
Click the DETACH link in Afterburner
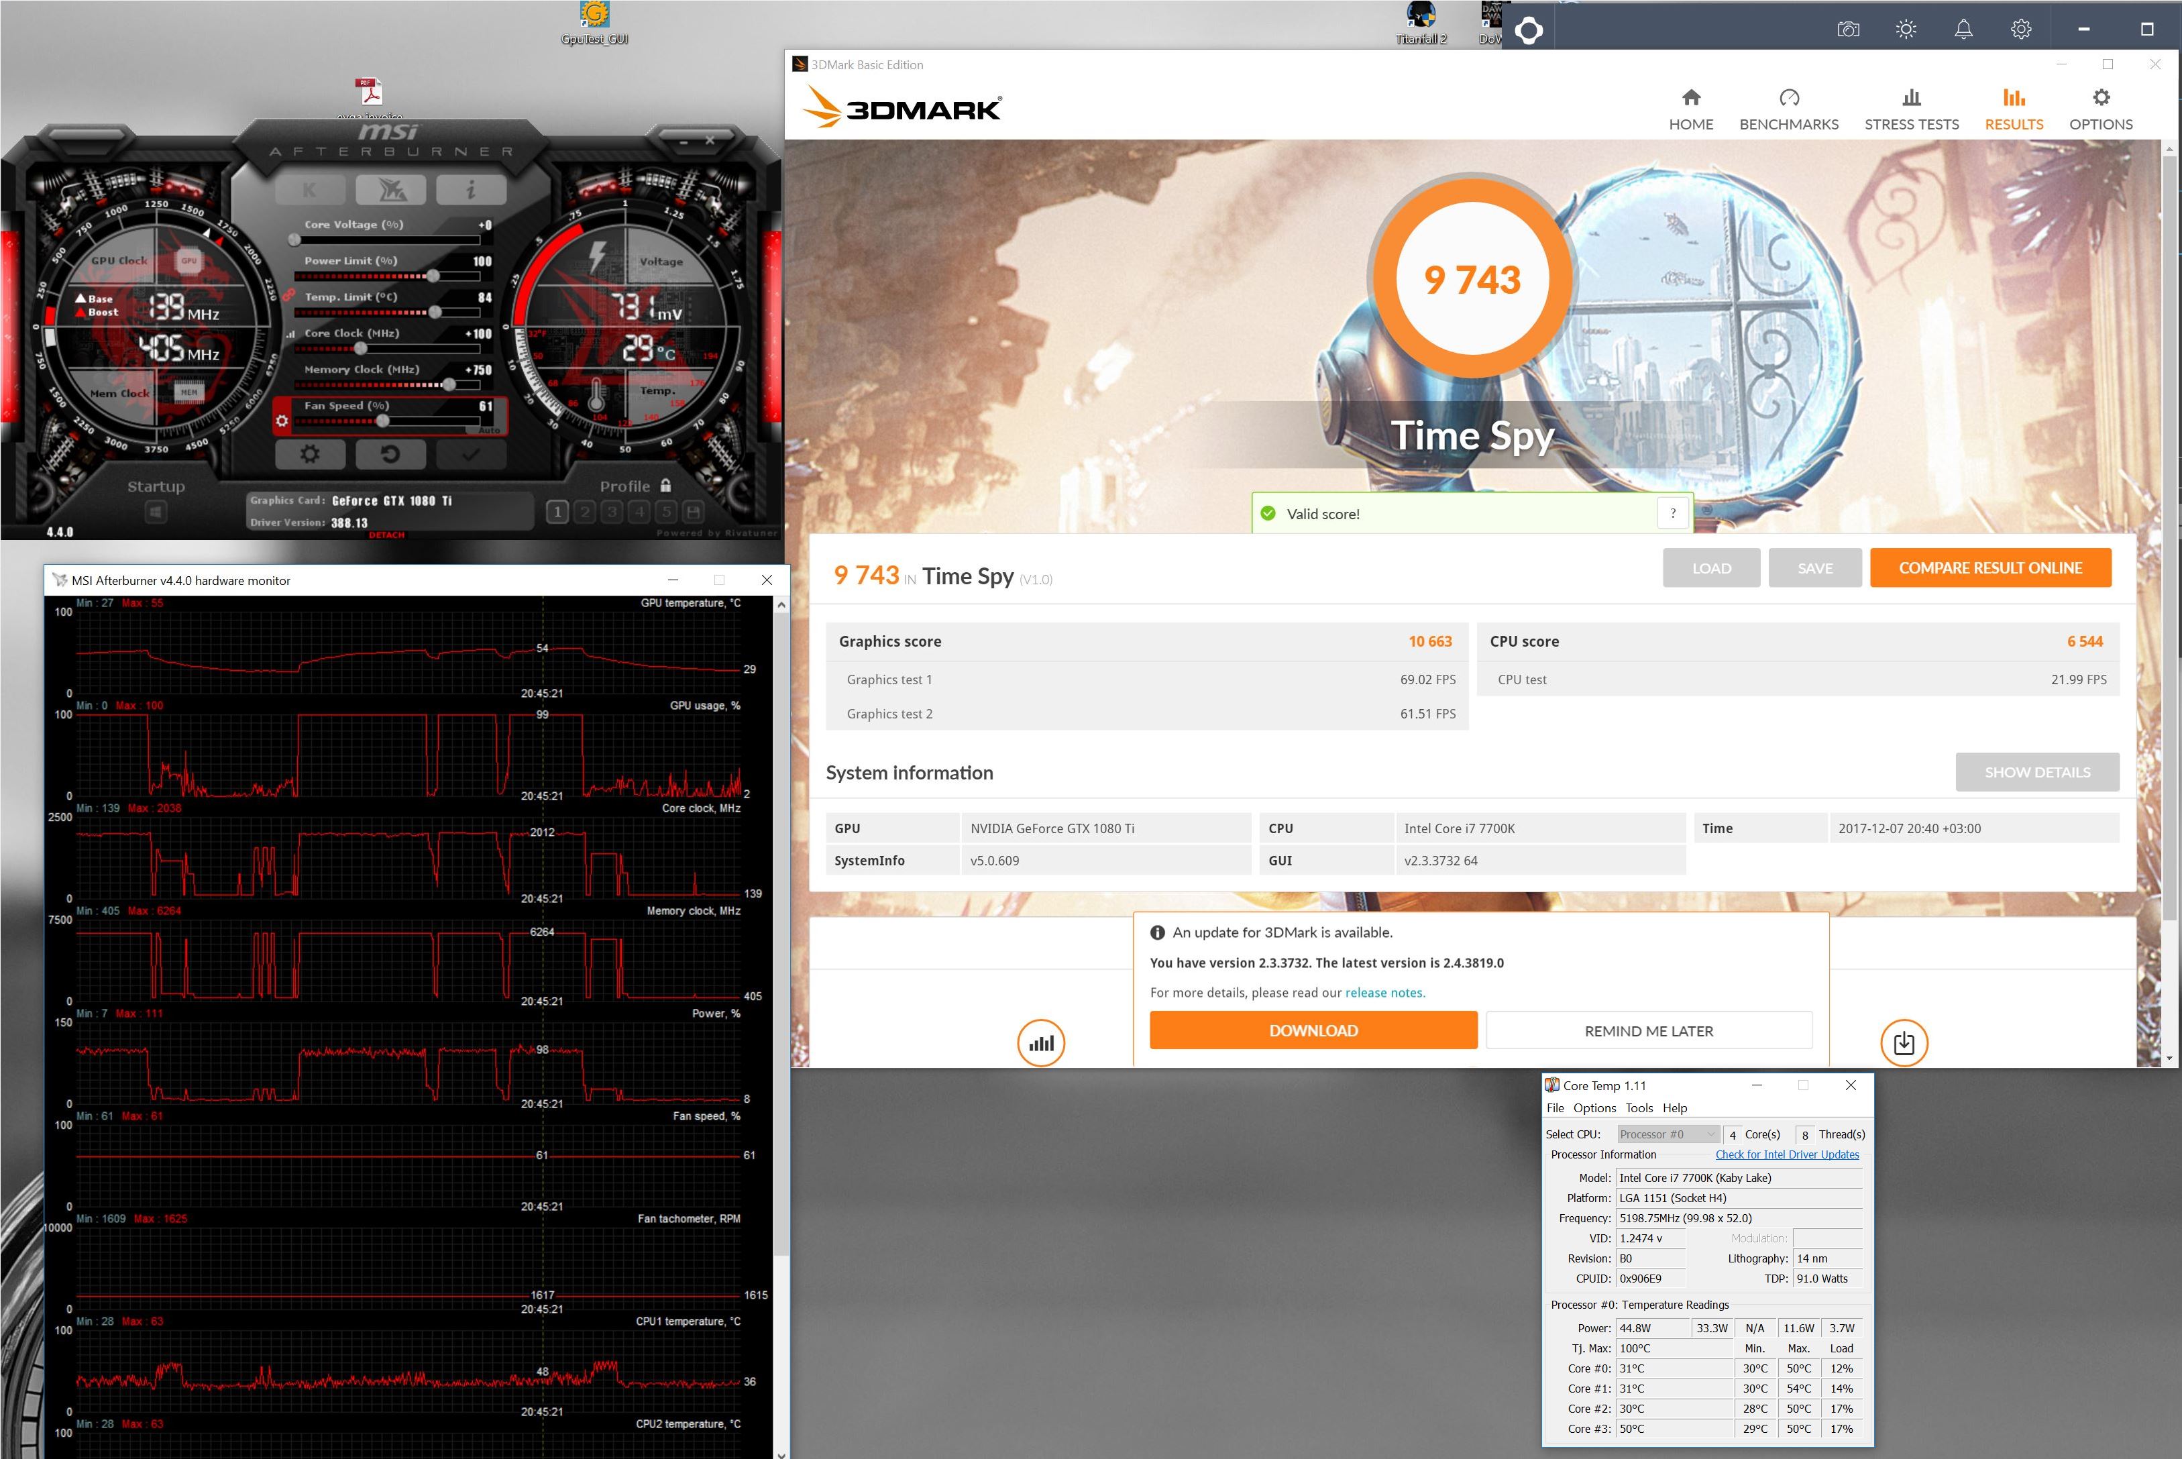coord(386,535)
